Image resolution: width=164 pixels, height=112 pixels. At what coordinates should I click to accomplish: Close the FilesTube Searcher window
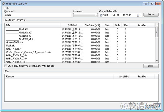(158, 4)
